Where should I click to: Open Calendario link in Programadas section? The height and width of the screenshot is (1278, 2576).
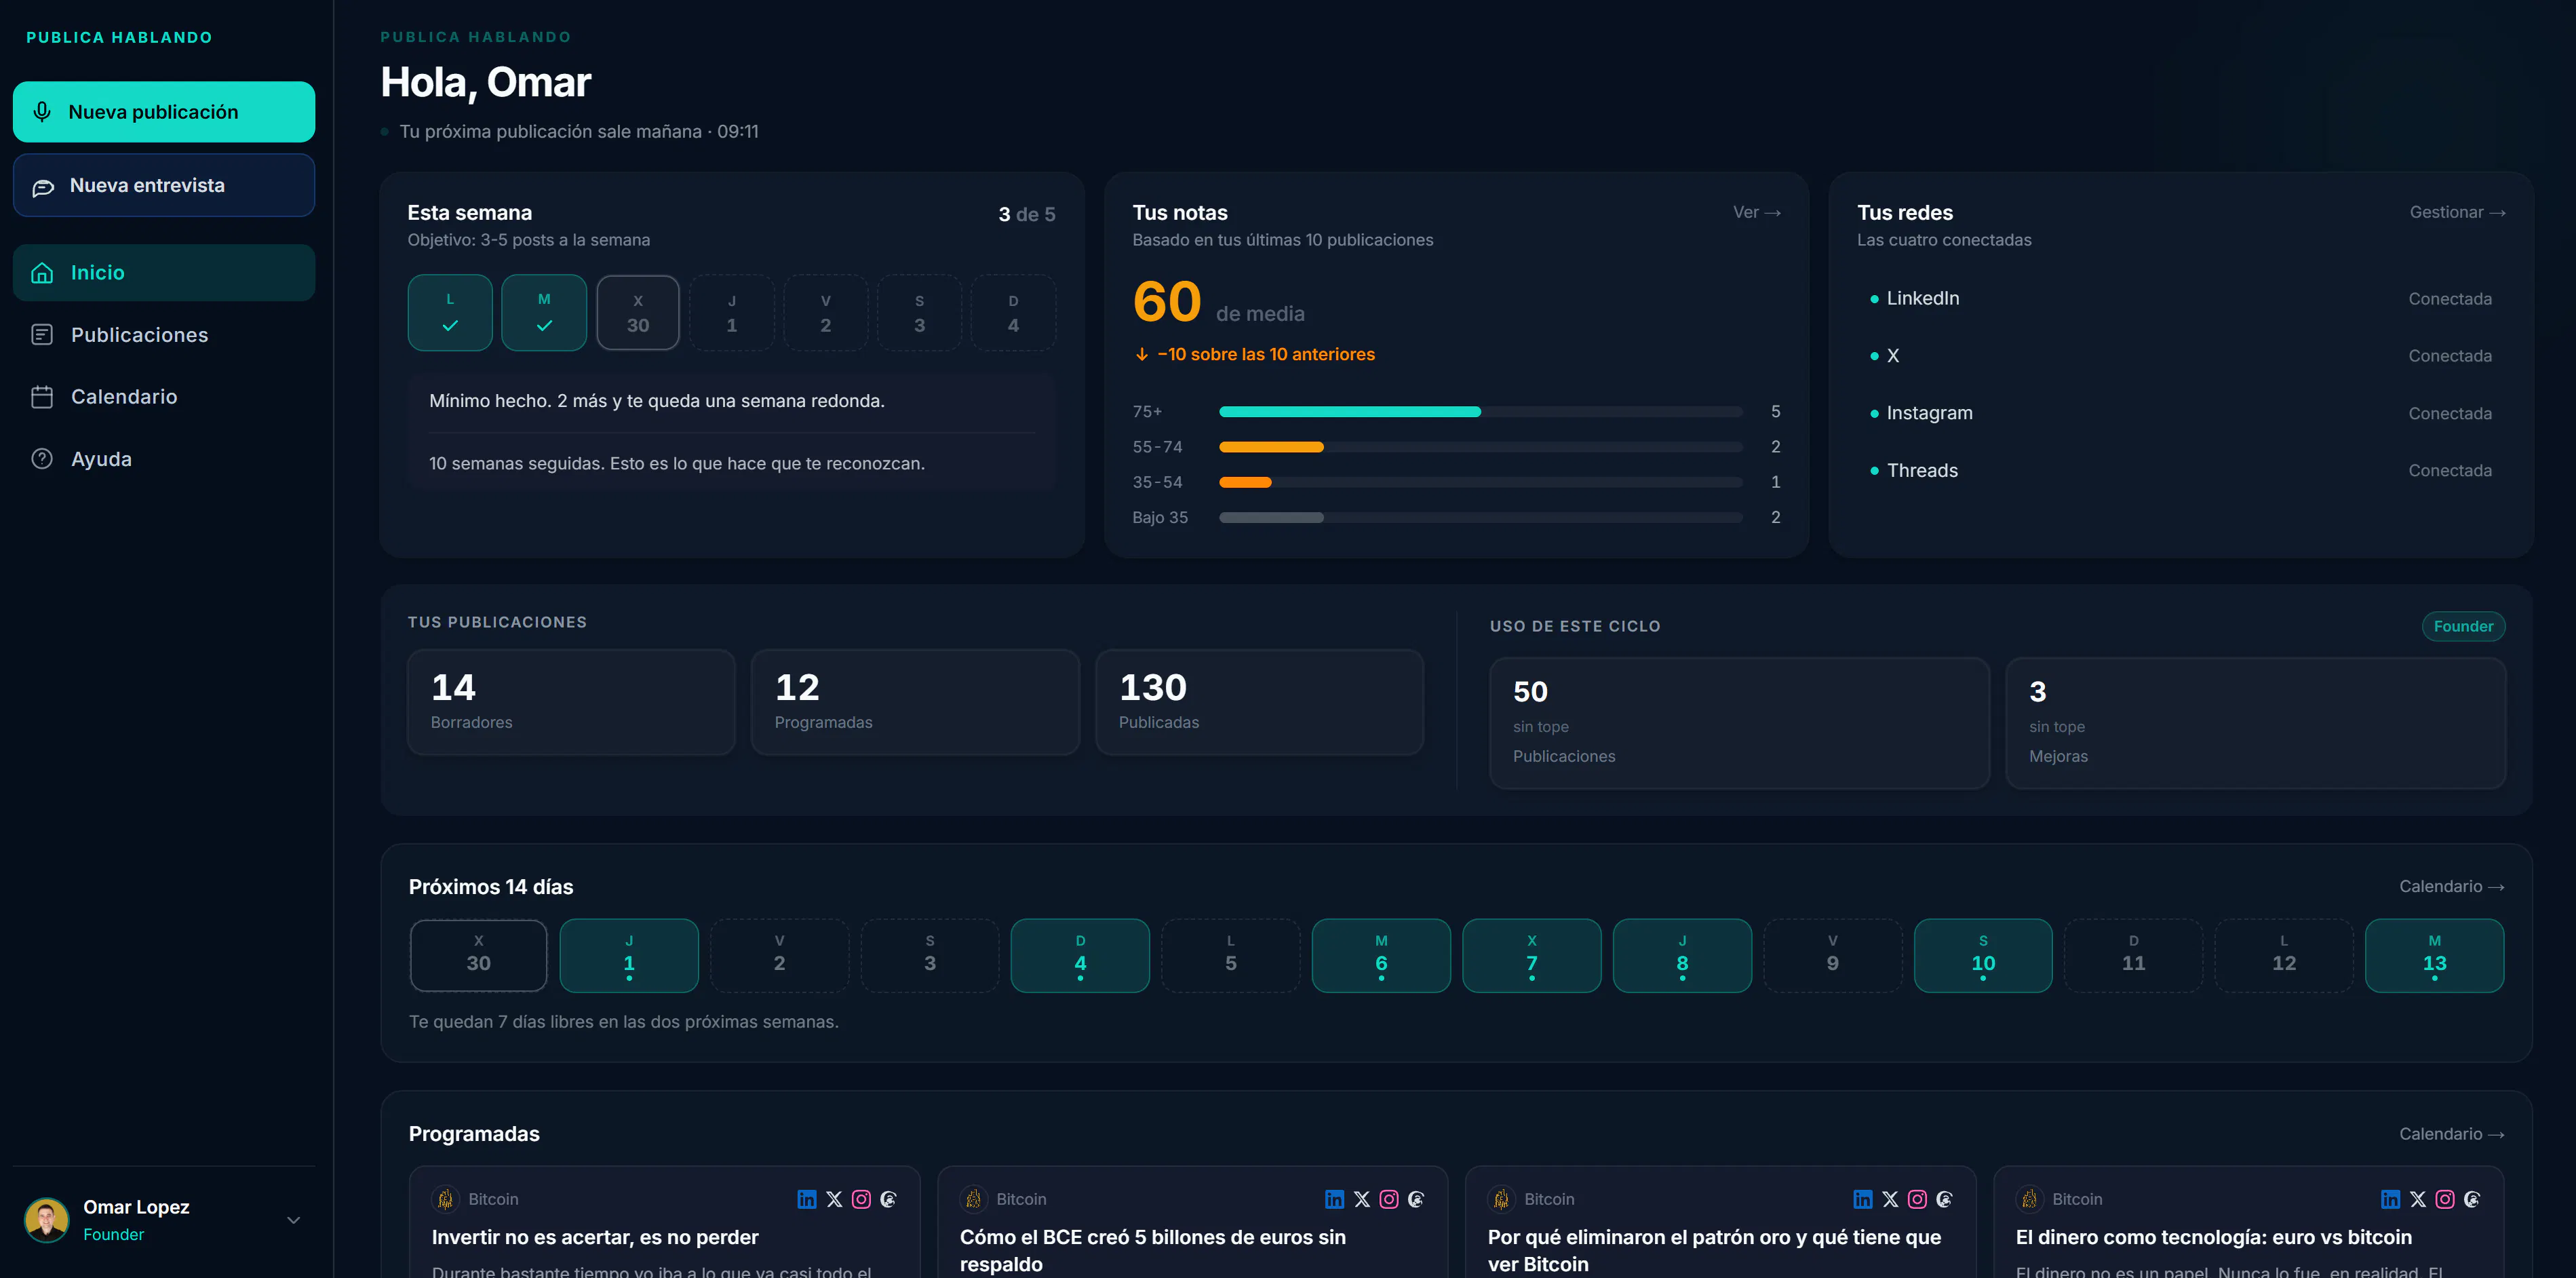(2451, 1134)
